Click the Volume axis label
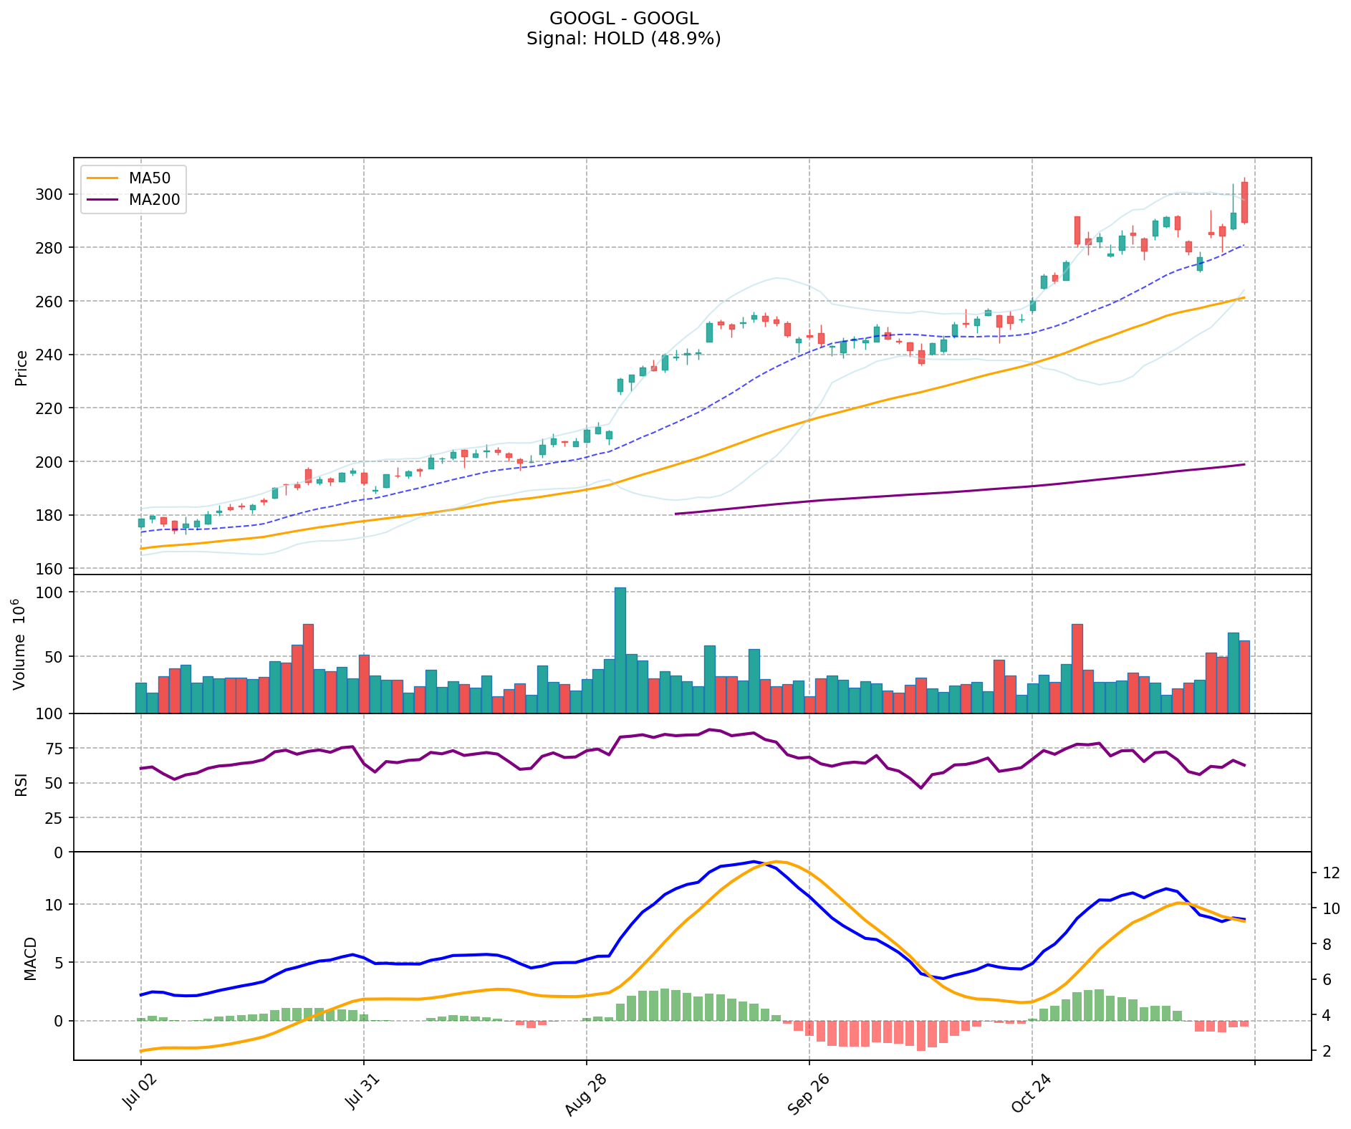Image resolution: width=1351 pixels, height=1129 pixels. [19, 643]
